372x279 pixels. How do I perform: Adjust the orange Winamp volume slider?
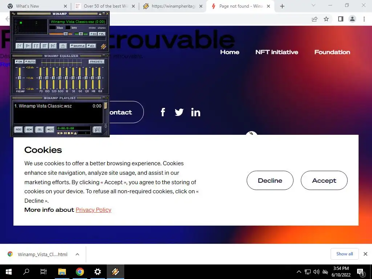click(x=66, y=34)
